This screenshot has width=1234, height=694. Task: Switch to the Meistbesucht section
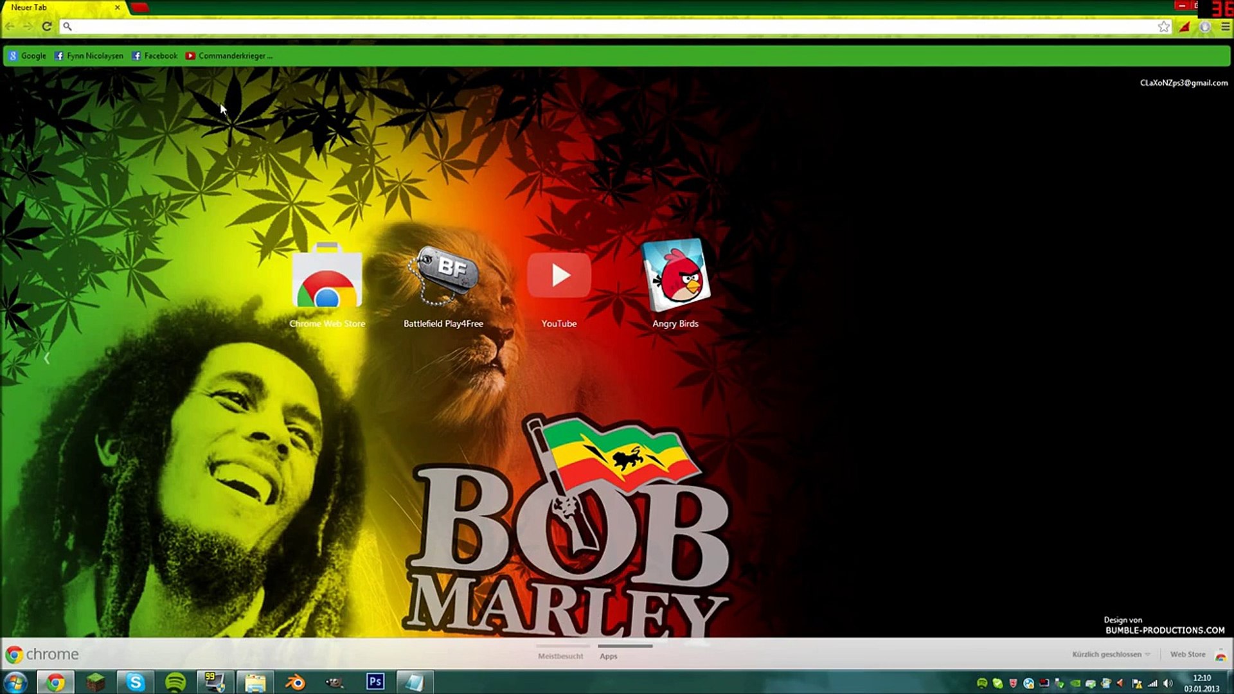560,656
